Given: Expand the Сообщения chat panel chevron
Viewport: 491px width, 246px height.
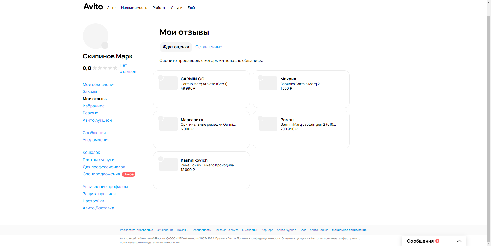Looking at the screenshot, I should tap(459, 241).
